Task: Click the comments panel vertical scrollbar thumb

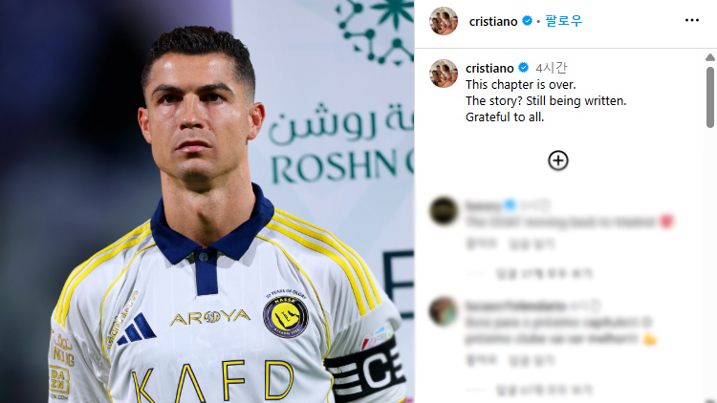Action: (x=709, y=96)
